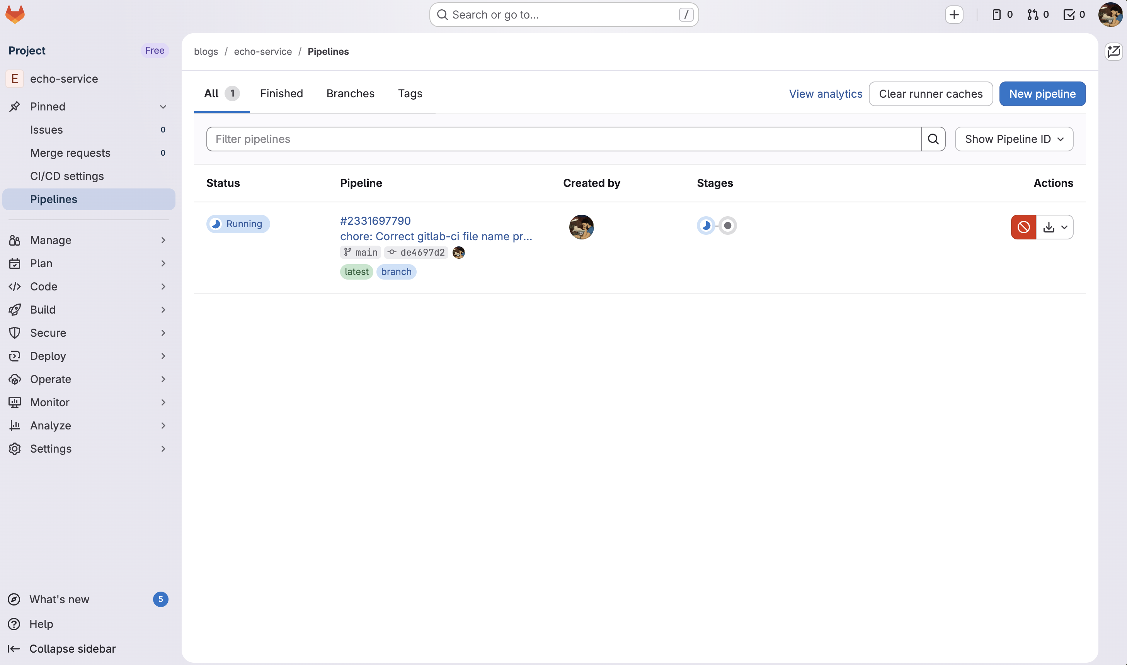The width and height of the screenshot is (1127, 665).
Task: Open the artifacts dropdown chevron in Actions column
Action: 1065,227
